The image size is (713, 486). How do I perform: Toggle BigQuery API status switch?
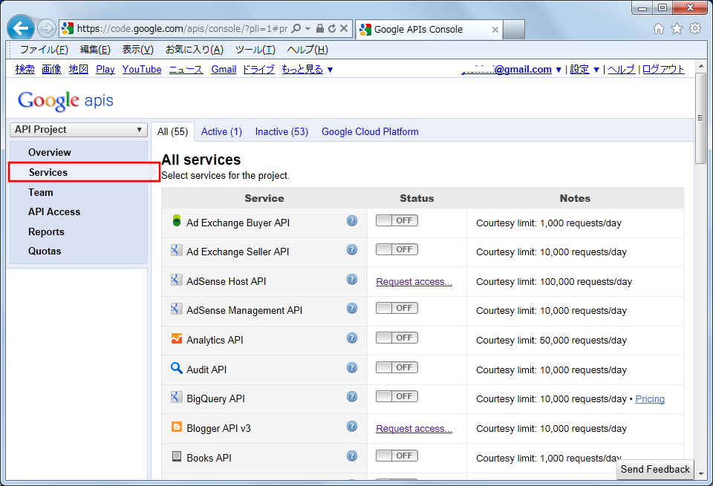pos(397,397)
